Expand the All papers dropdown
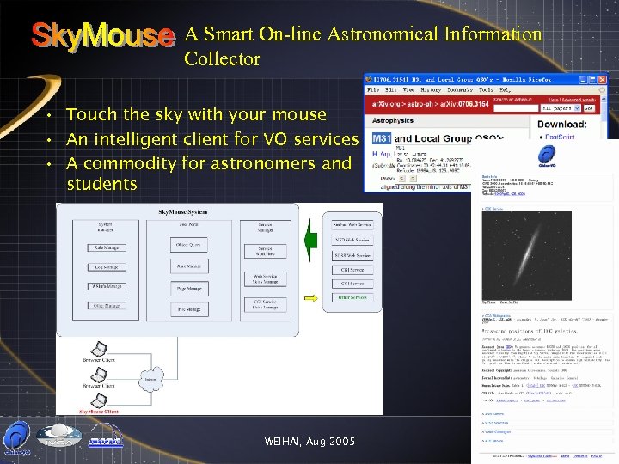The image size is (619, 464). pos(561,108)
